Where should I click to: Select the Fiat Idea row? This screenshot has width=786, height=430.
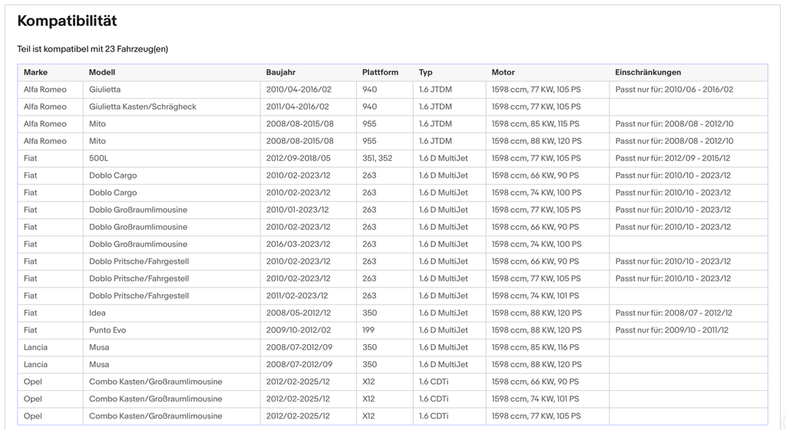coord(392,313)
